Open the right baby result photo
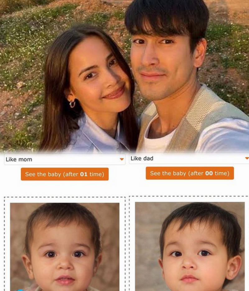Screen dimensions: 249x291 190,247
